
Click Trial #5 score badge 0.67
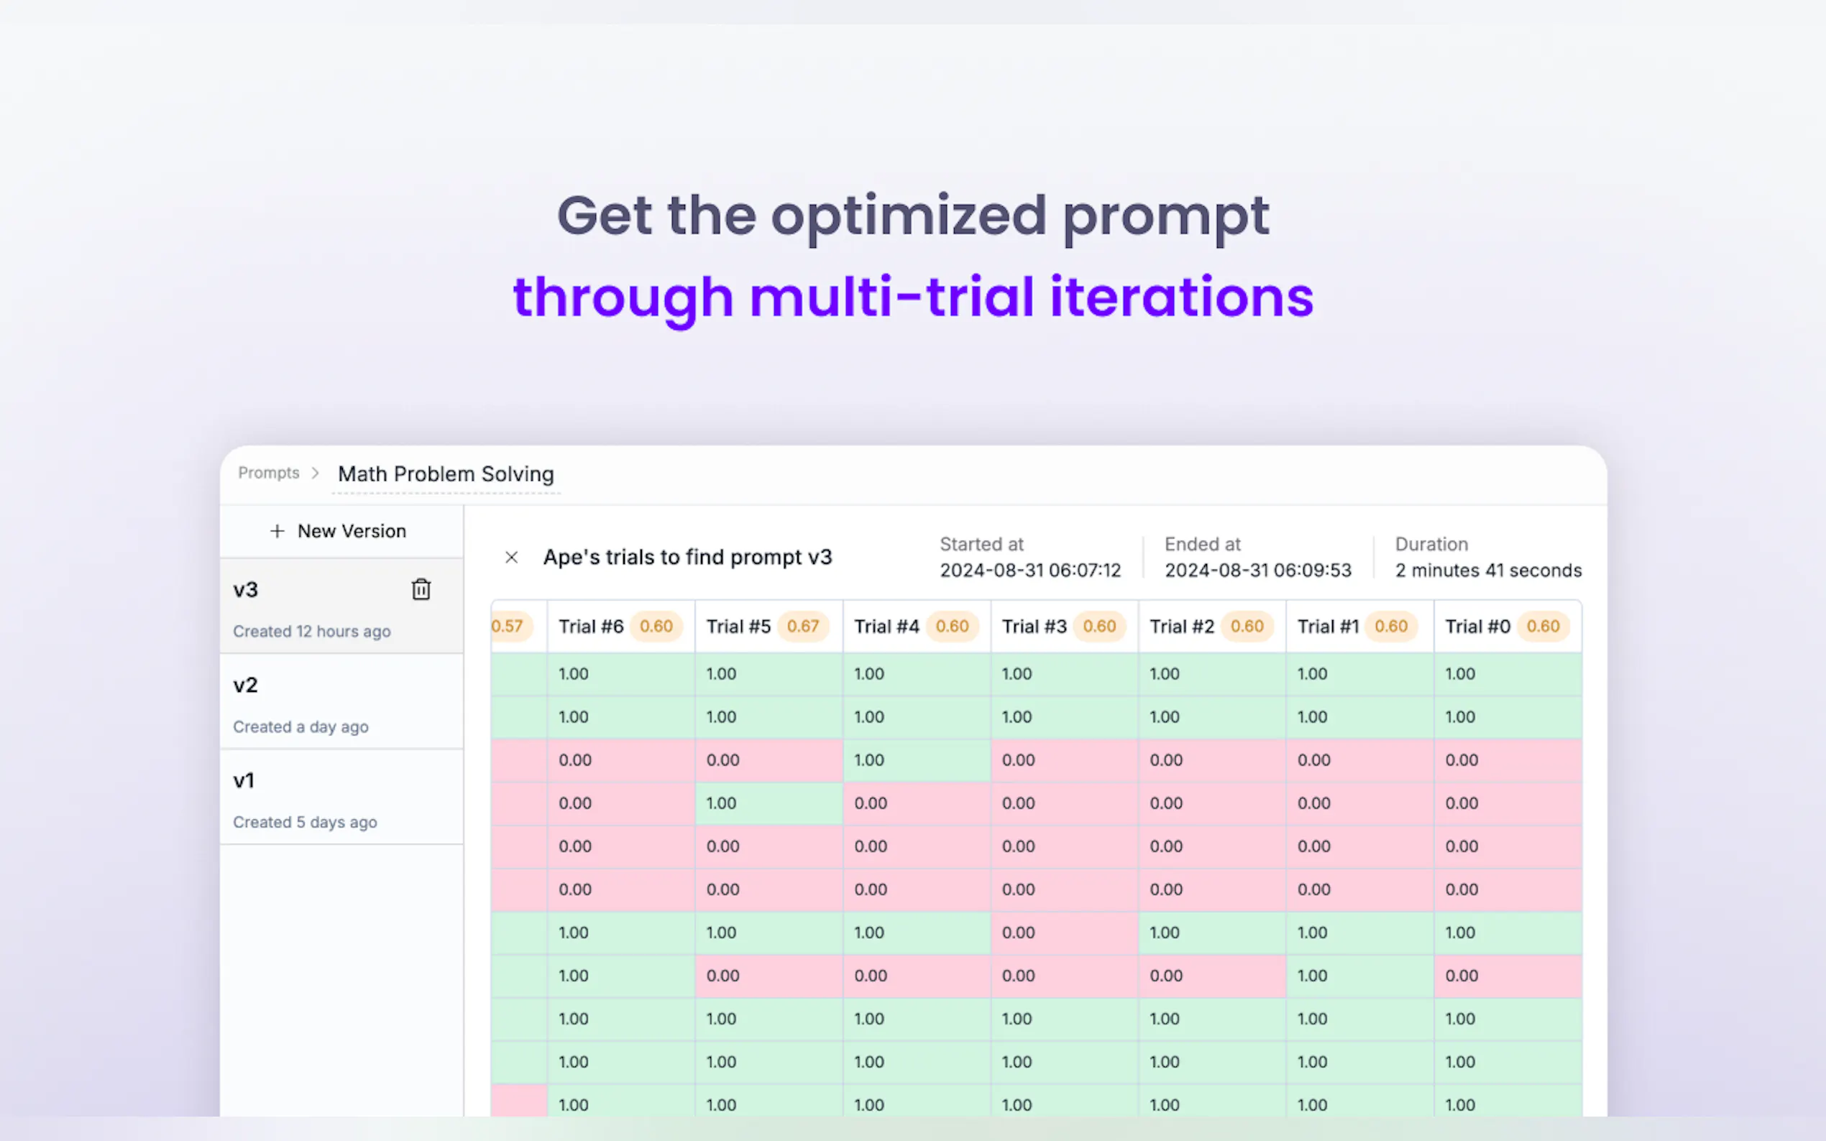pyautogui.click(x=802, y=627)
